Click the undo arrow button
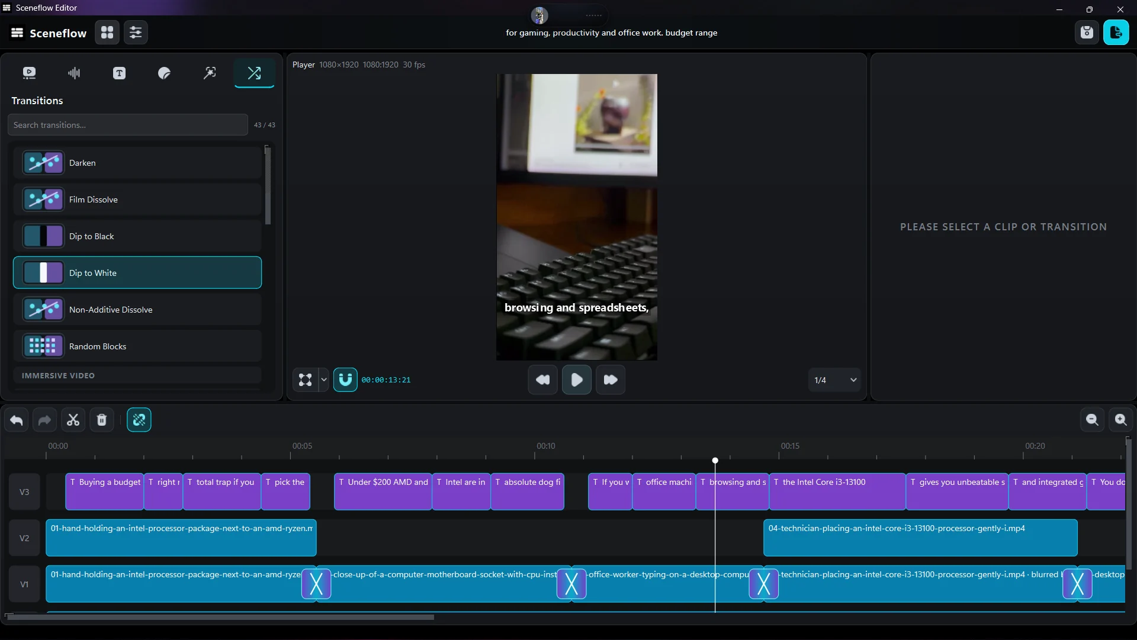This screenshot has width=1137, height=640. pos(17,420)
